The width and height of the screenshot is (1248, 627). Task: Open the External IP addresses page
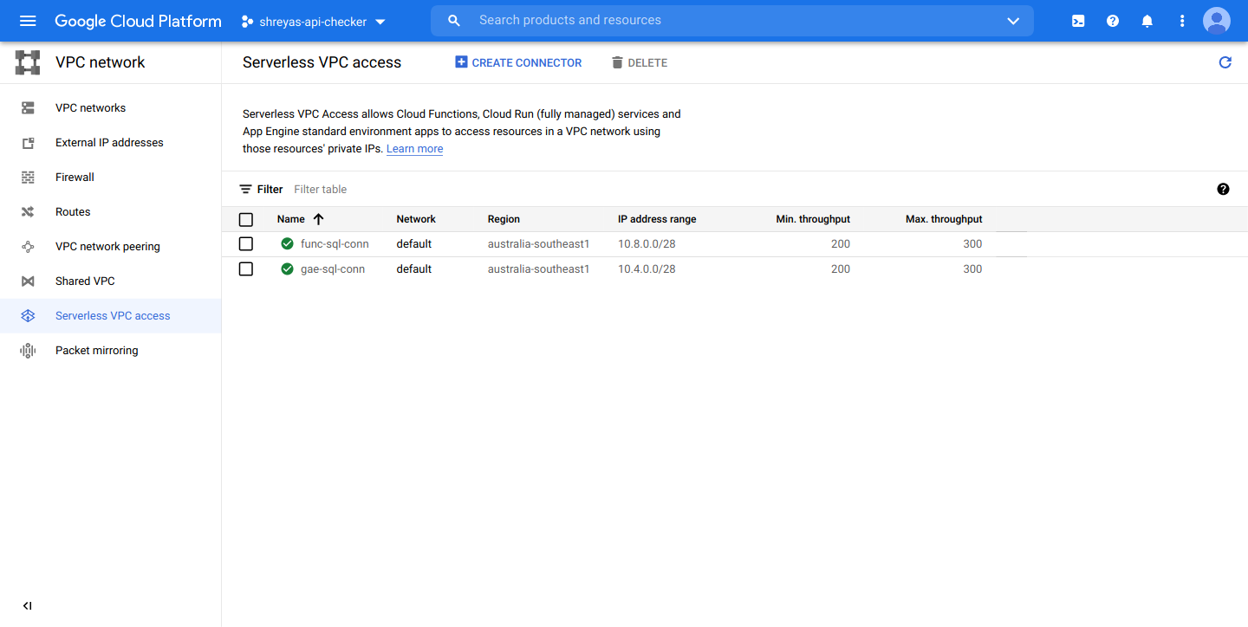click(110, 142)
